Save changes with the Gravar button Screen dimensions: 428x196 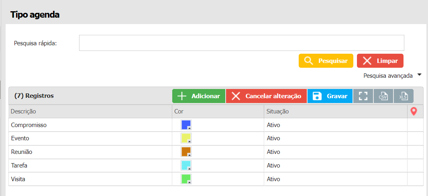[330, 96]
